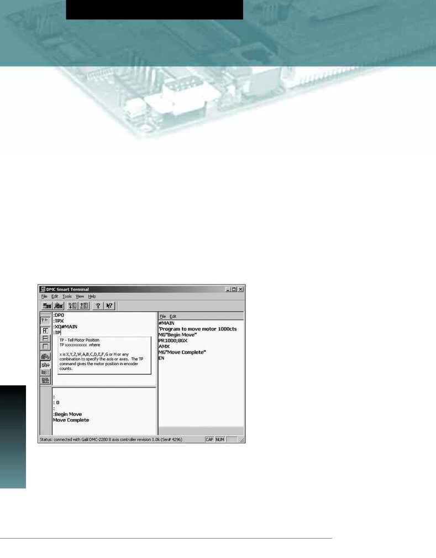
Task: Open the View menu
Action: pos(80,296)
